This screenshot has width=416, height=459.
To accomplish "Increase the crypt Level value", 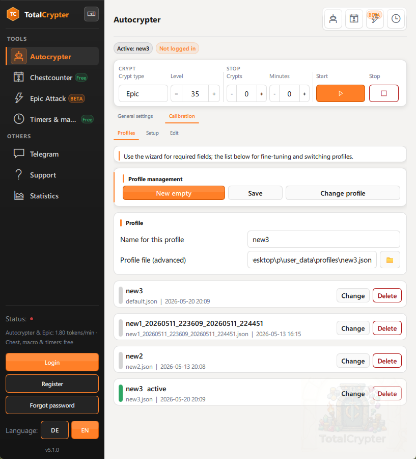I will click(x=214, y=94).
